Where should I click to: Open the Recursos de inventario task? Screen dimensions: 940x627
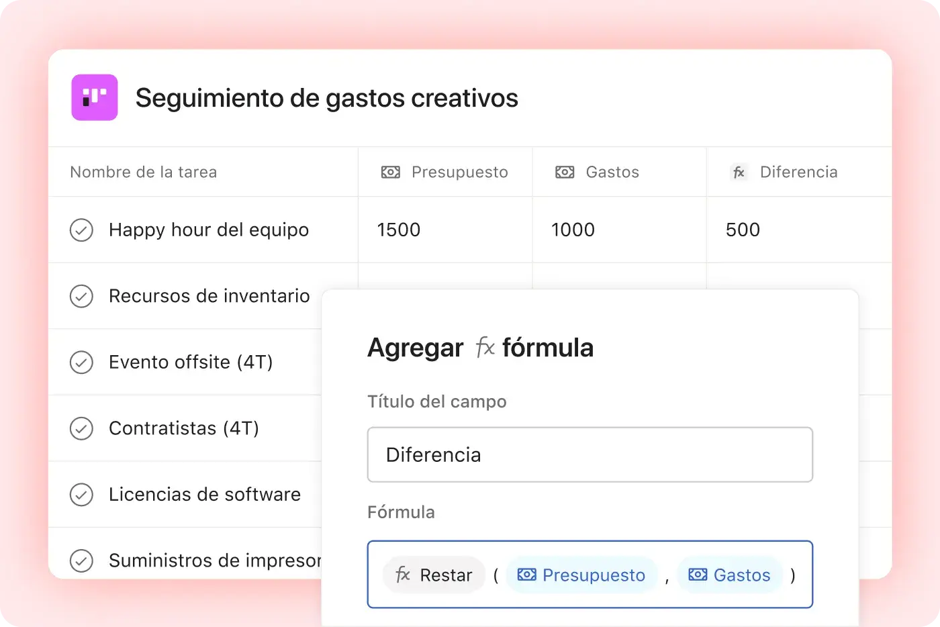tap(209, 296)
